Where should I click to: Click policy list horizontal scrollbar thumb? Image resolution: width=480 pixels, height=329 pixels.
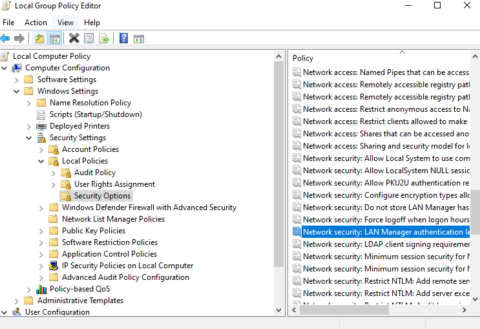click(344, 310)
